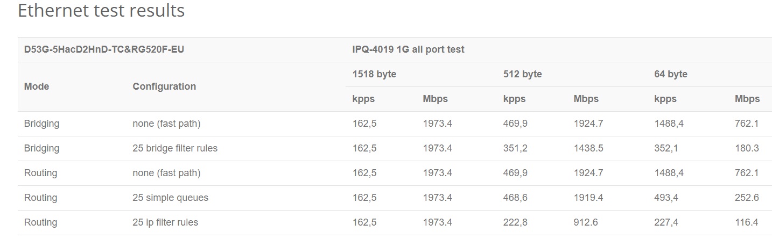Click the 252.6 Mbps value
The width and height of the screenshot is (772, 246).
747,198
